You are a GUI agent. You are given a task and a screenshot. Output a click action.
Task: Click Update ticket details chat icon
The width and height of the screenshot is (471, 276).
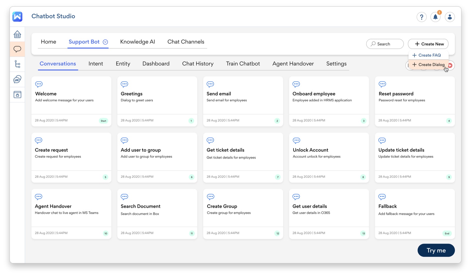[382, 140]
